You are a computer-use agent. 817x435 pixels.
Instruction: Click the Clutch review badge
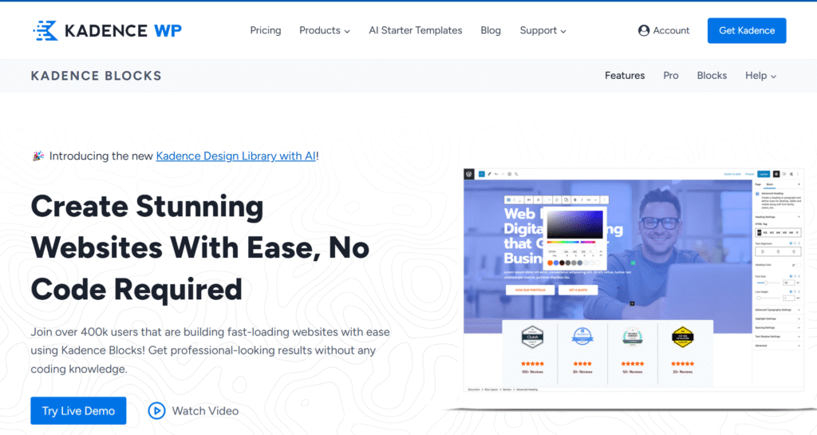tap(531, 337)
